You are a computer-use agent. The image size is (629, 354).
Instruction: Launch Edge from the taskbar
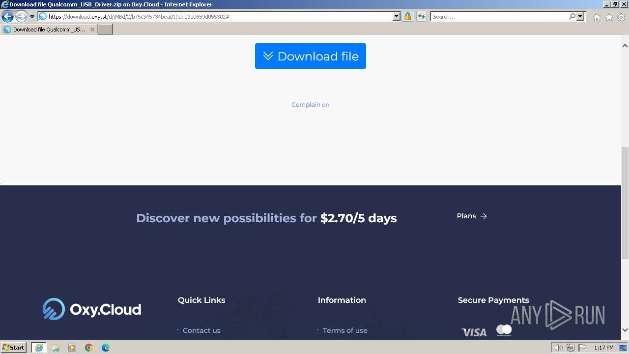tap(106, 348)
